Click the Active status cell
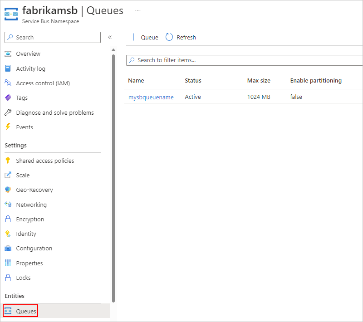This screenshot has width=363, height=322. tap(192, 97)
